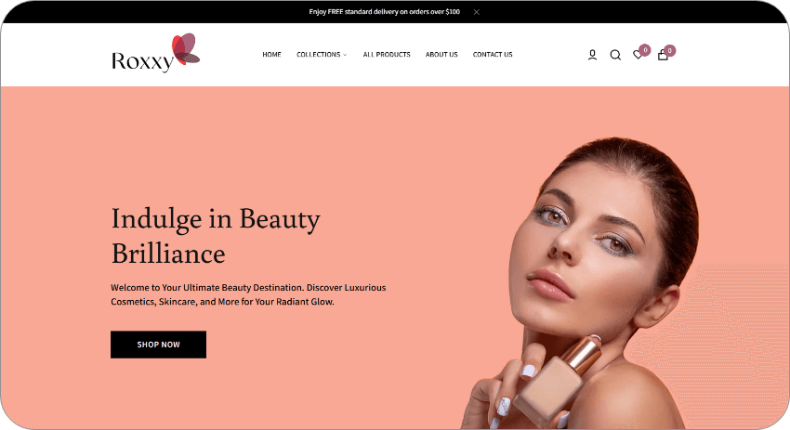Click the search magnifier icon
Viewport: 790px width, 430px height.
point(615,55)
